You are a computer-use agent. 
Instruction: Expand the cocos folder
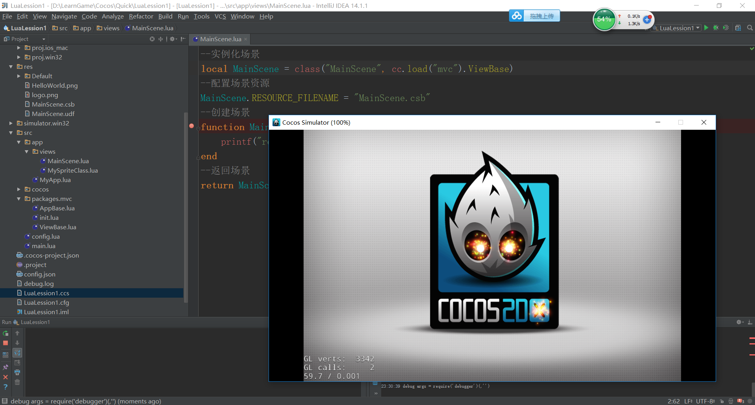(x=19, y=190)
